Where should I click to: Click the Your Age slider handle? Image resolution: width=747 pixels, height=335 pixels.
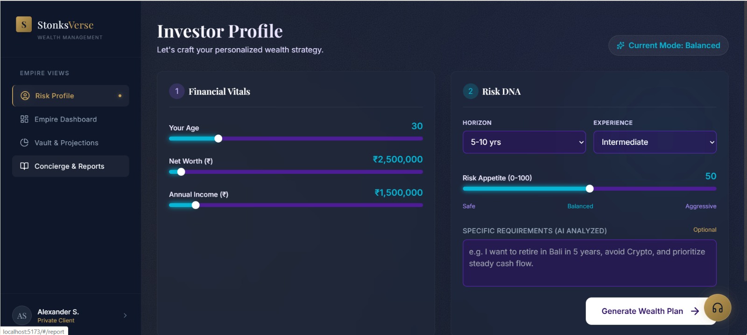[218, 138]
